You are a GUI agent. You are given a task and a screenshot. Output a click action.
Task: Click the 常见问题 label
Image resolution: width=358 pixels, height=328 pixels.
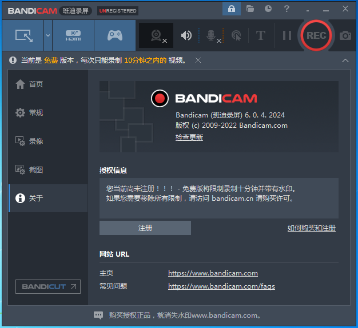point(113,286)
